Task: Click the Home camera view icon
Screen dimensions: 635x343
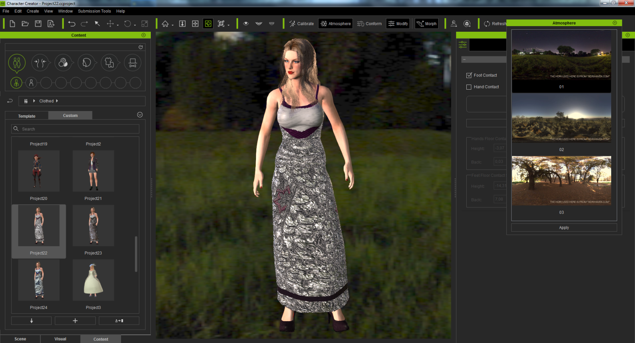Action: click(x=165, y=24)
